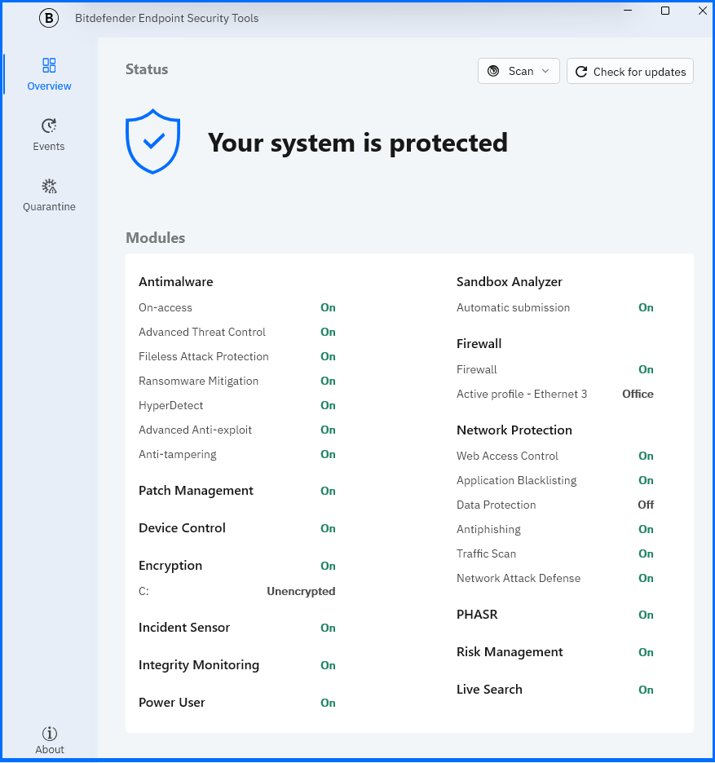
Task: Toggle the Firewall On status
Action: [x=646, y=369]
